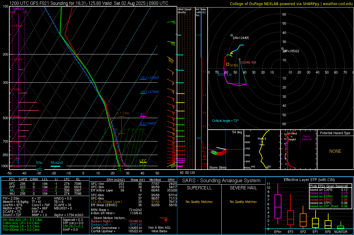Click No Quality Matches under SUPERCELL

(199, 202)
